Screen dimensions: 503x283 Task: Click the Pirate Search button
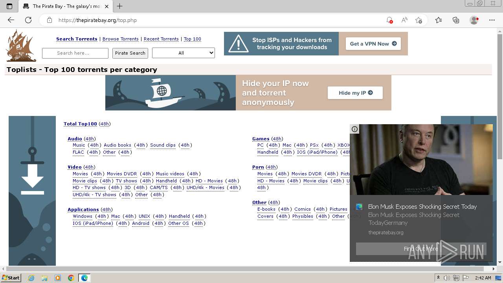[x=130, y=53]
